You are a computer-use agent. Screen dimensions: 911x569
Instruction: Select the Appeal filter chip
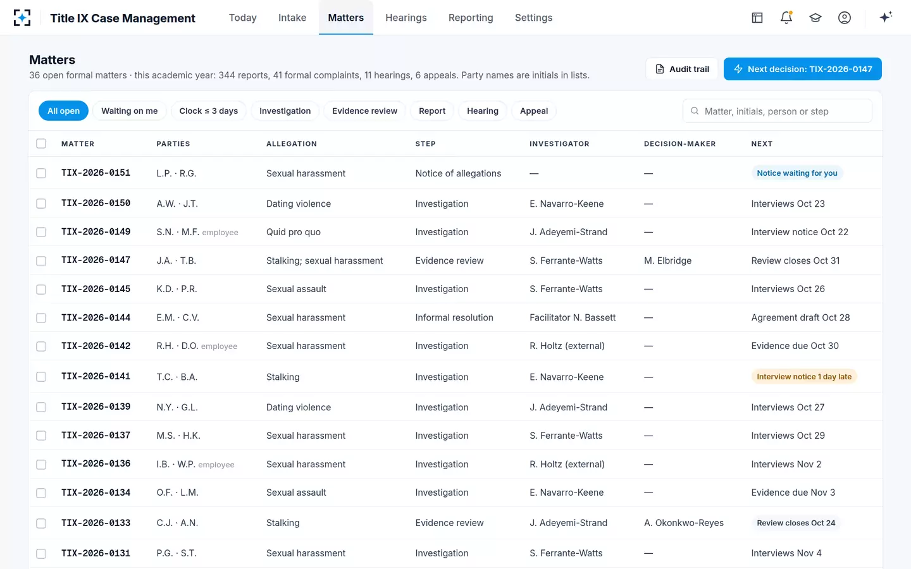534,111
